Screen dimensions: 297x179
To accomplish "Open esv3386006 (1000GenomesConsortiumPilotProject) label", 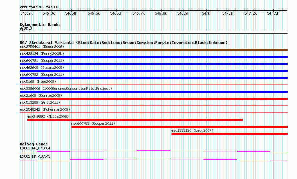I will coord(66,89).
